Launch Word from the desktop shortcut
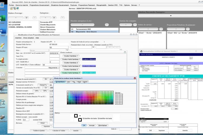The width and height of the screenshot is (203, 135). pyautogui.click(x=3, y=32)
